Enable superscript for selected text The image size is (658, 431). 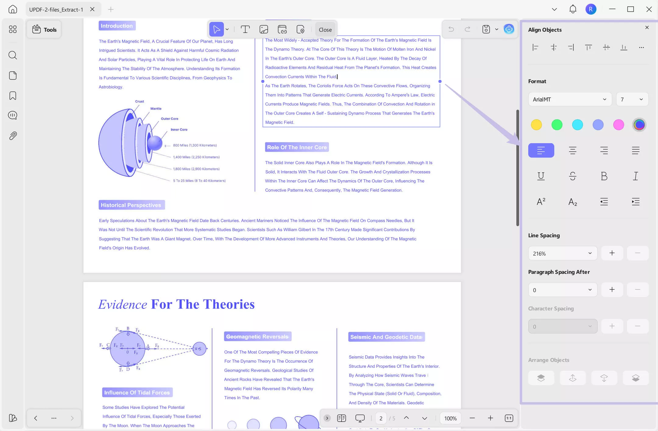[541, 201]
